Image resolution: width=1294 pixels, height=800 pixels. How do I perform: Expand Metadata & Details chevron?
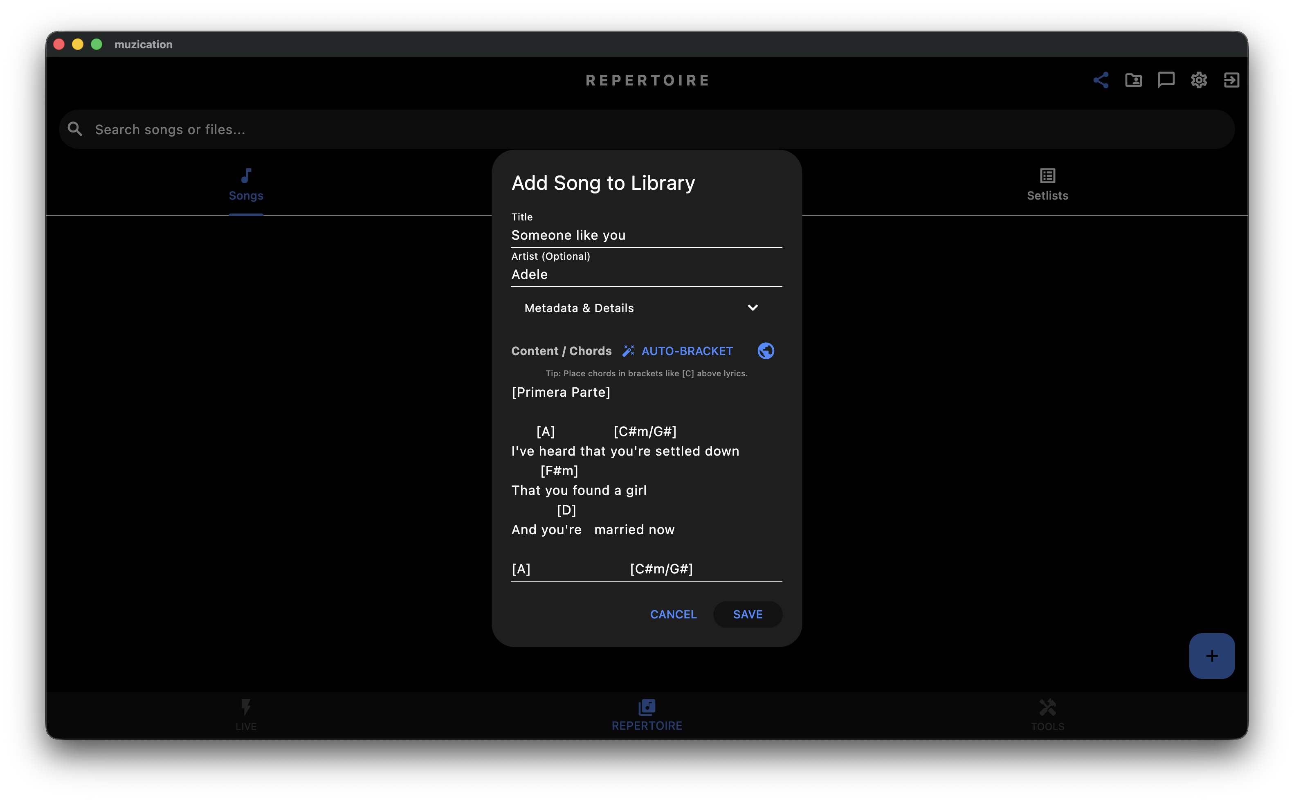[752, 308]
